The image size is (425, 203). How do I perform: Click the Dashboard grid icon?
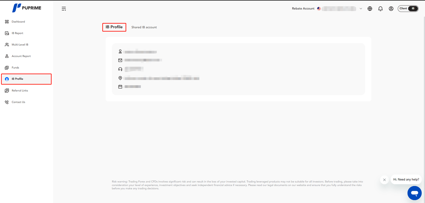[7, 22]
